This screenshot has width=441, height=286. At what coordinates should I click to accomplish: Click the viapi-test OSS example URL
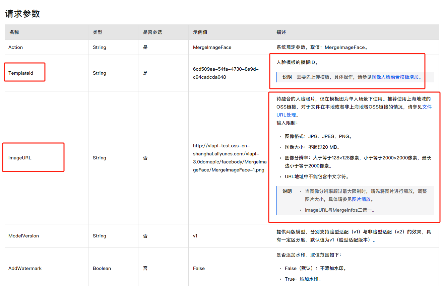click(x=230, y=158)
